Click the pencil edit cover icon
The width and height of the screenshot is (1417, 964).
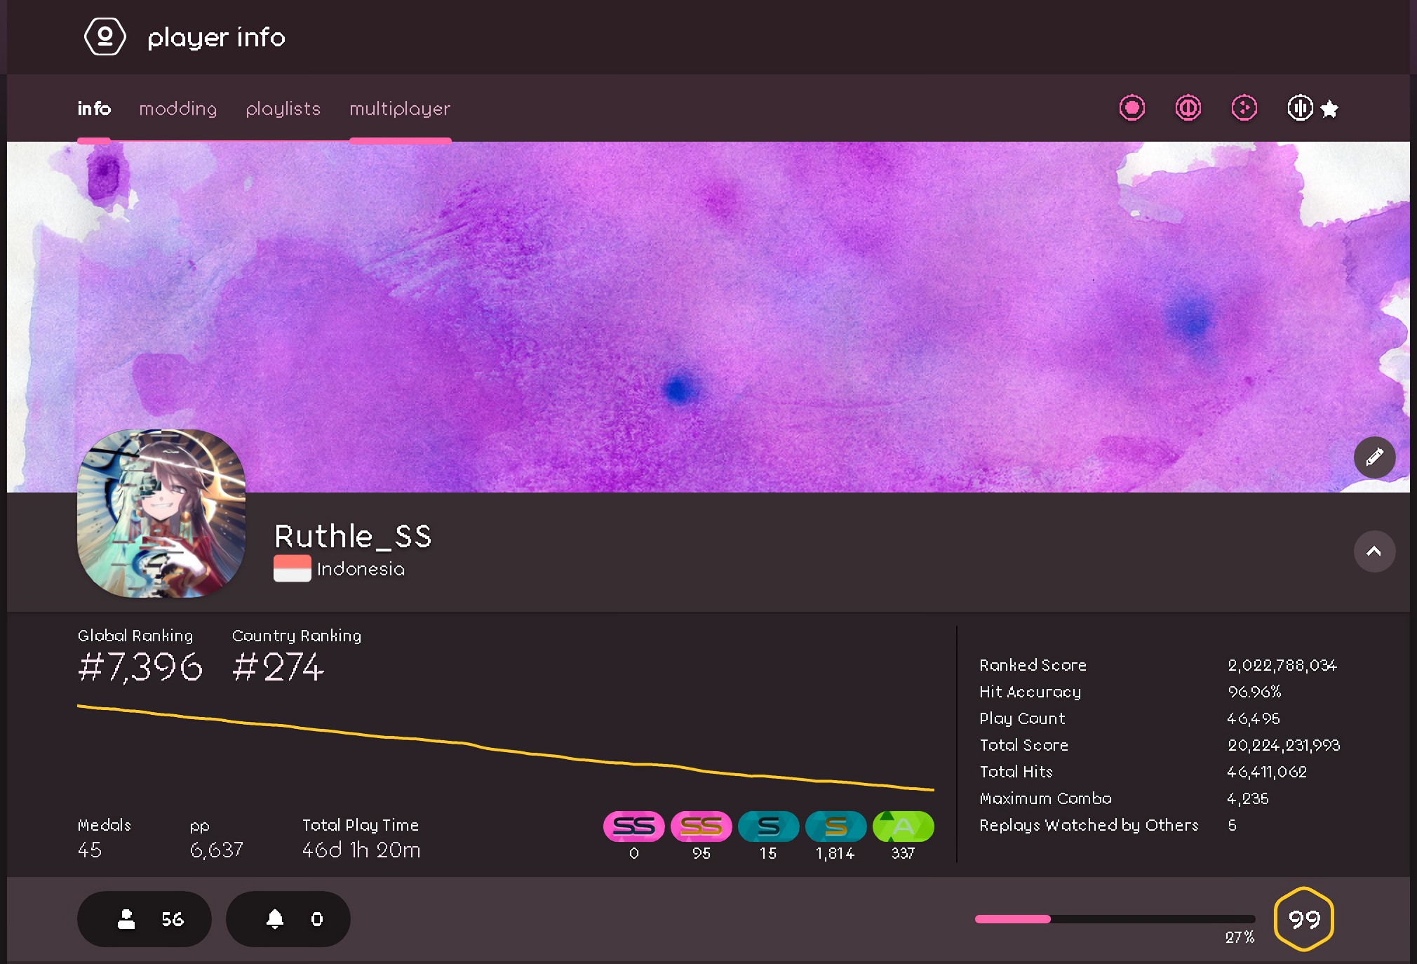(x=1374, y=457)
